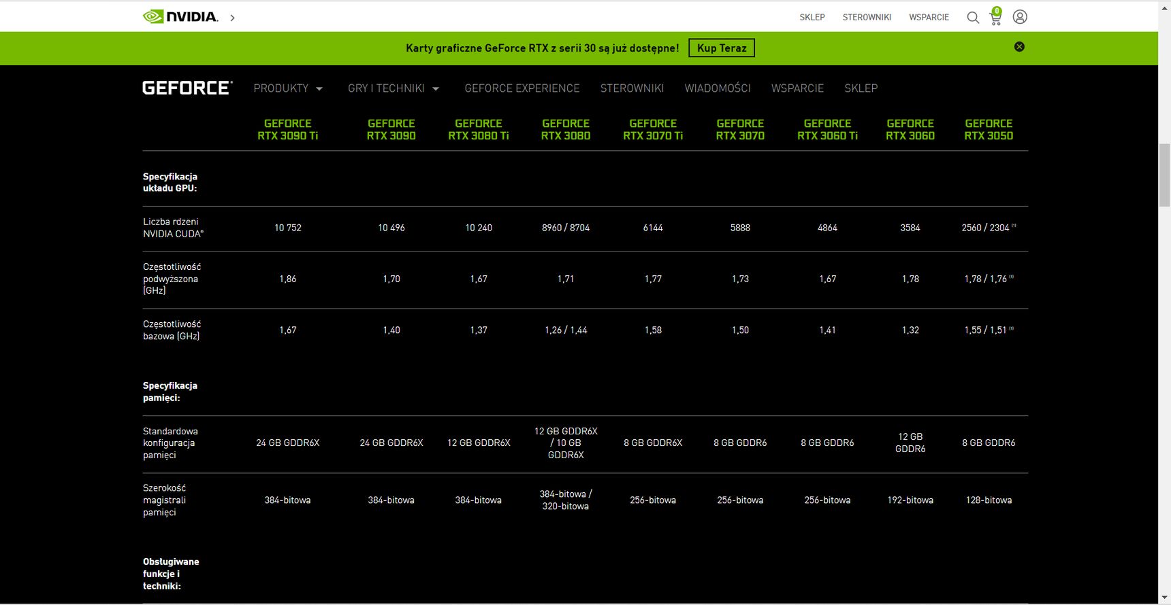The width and height of the screenshot is (1171, 605).
Task: Select the GeForce RTX 3080 column header
Action: coord(566,130)
